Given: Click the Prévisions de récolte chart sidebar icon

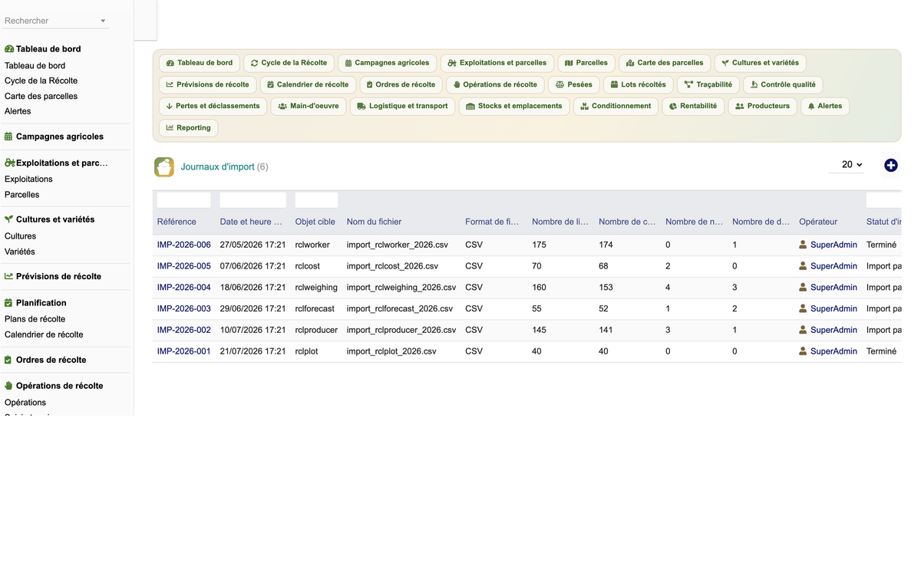Looking at the screenshot, I should click(x=9, y=276).
